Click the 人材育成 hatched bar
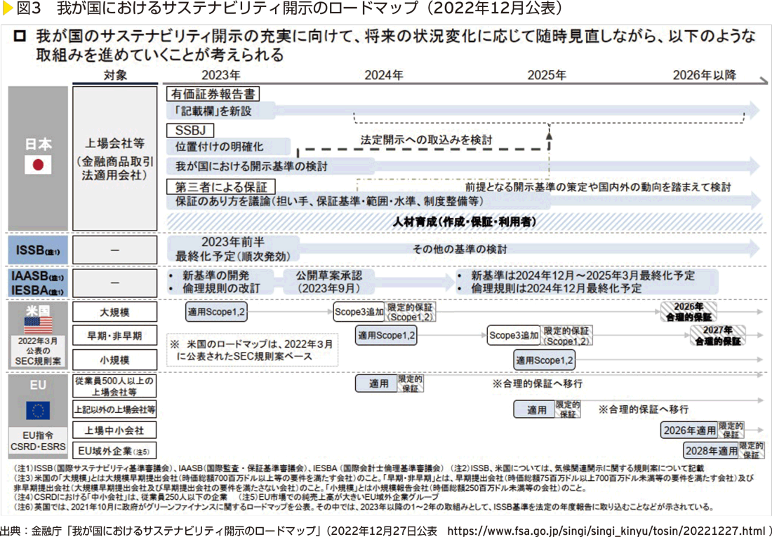The height and width of the screenshot is (537, 772). point(463,222)
